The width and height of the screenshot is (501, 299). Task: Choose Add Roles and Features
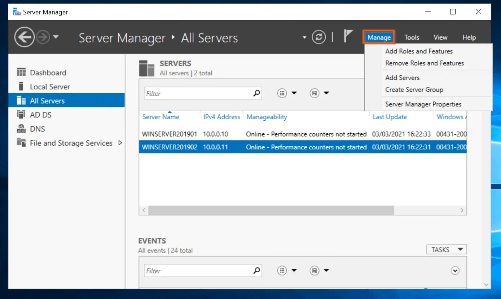pyautogui.click(x=419, y=51)
